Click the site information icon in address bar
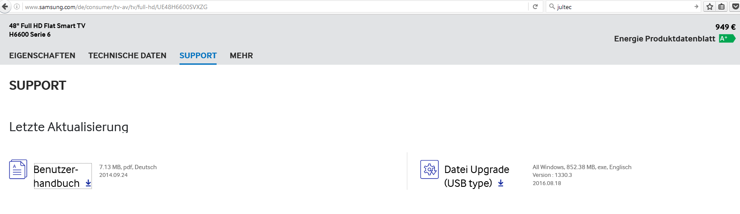The image size is (740, 214). pyautogui.click(x=17, y=6)
